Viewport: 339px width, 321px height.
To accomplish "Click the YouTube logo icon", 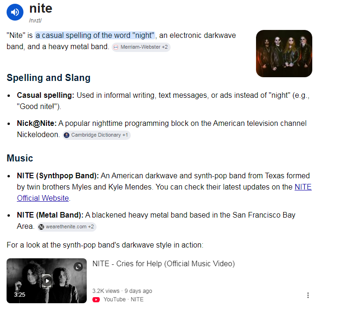I will (96, 299).
